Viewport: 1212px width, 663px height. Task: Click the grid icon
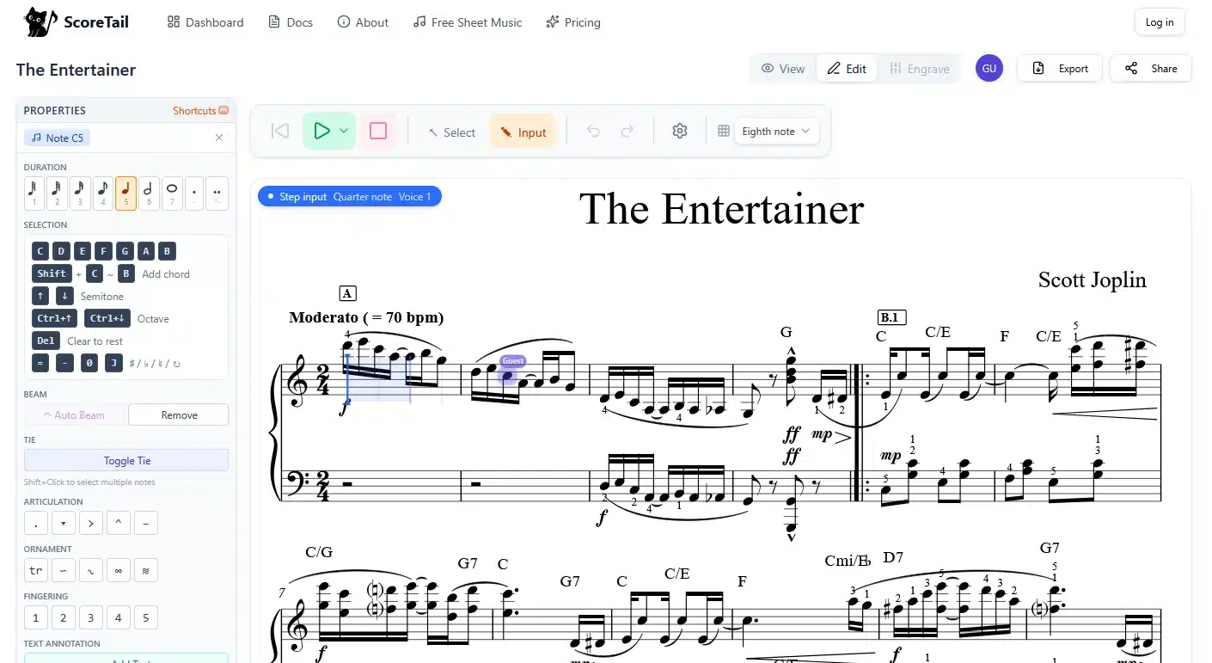pos(724,131)
